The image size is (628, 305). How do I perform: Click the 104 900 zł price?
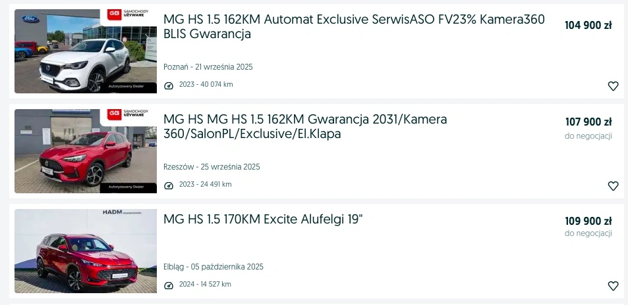coord(588,26)
